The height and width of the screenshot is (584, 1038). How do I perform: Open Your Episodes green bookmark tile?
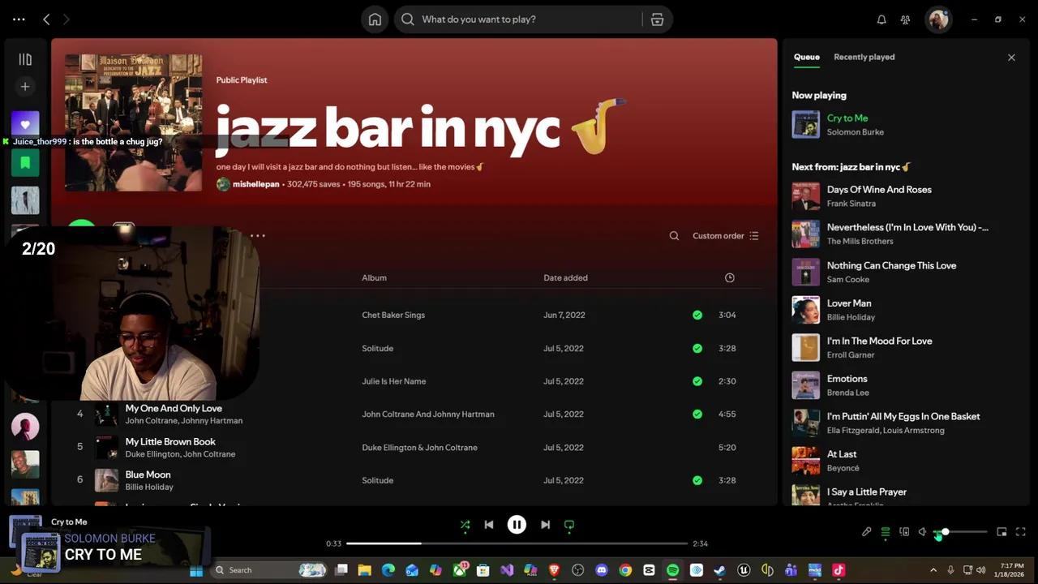tap(25, 163)
